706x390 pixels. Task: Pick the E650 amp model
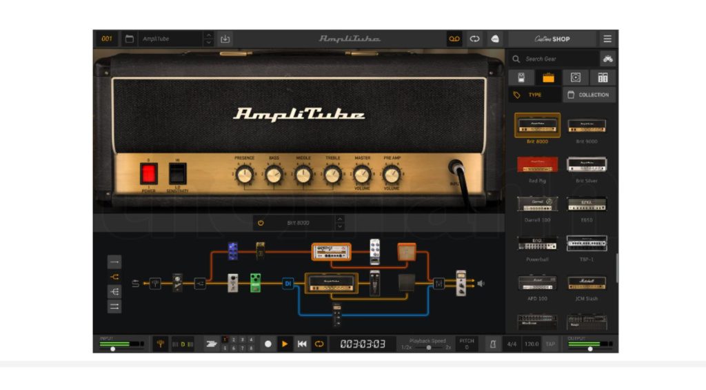[x=586, y=204]
